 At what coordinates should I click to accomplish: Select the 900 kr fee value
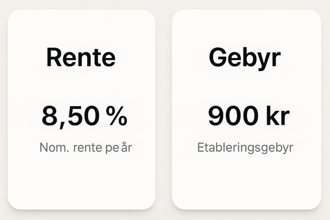point(249,116)
